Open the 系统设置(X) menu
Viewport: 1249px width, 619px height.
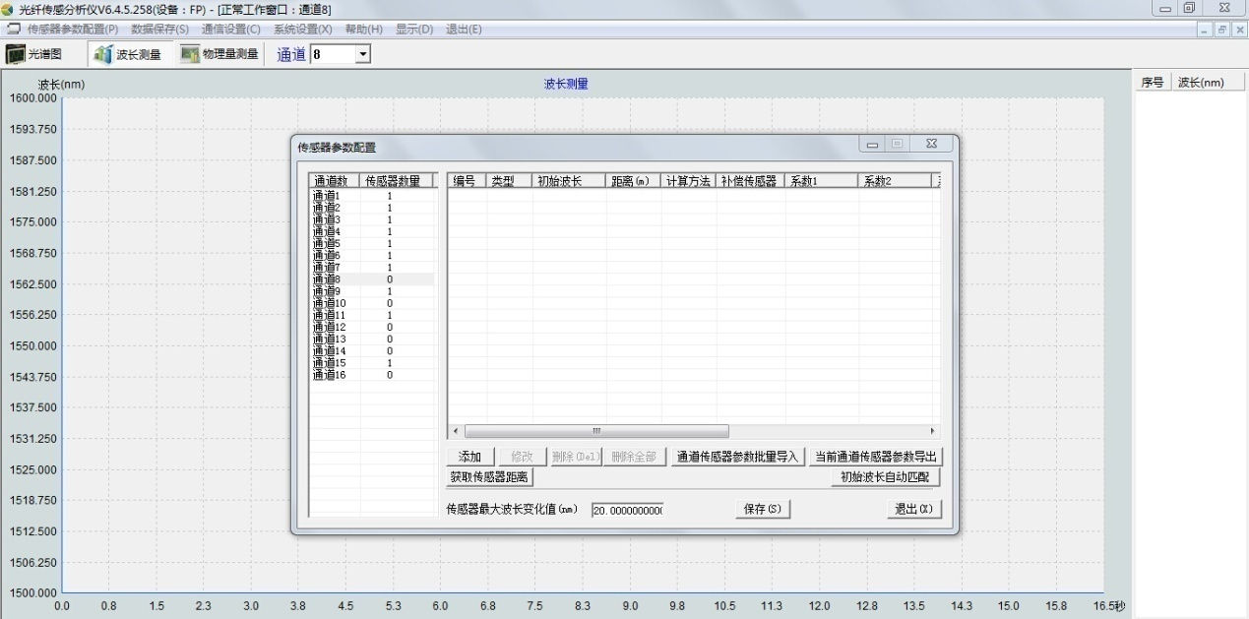(x=302, y=30)
